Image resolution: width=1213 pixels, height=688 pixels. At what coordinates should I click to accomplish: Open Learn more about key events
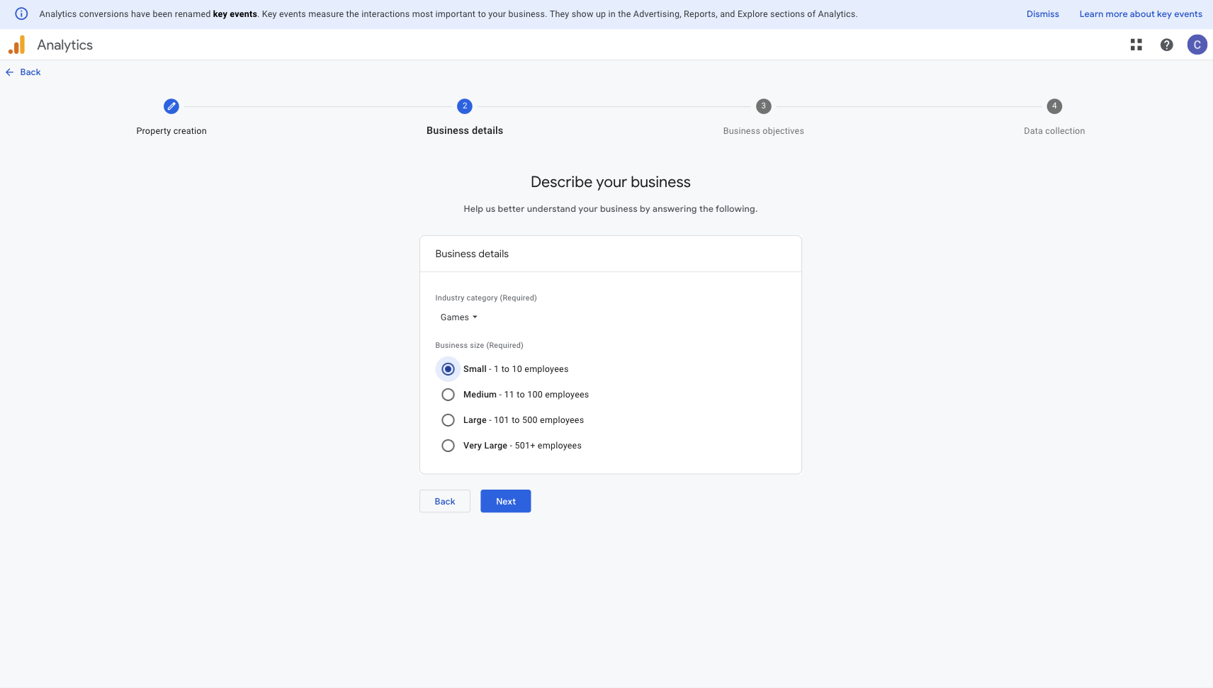tap(1140, 14)
